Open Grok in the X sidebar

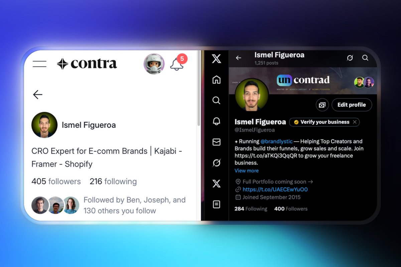click(217, 163)
